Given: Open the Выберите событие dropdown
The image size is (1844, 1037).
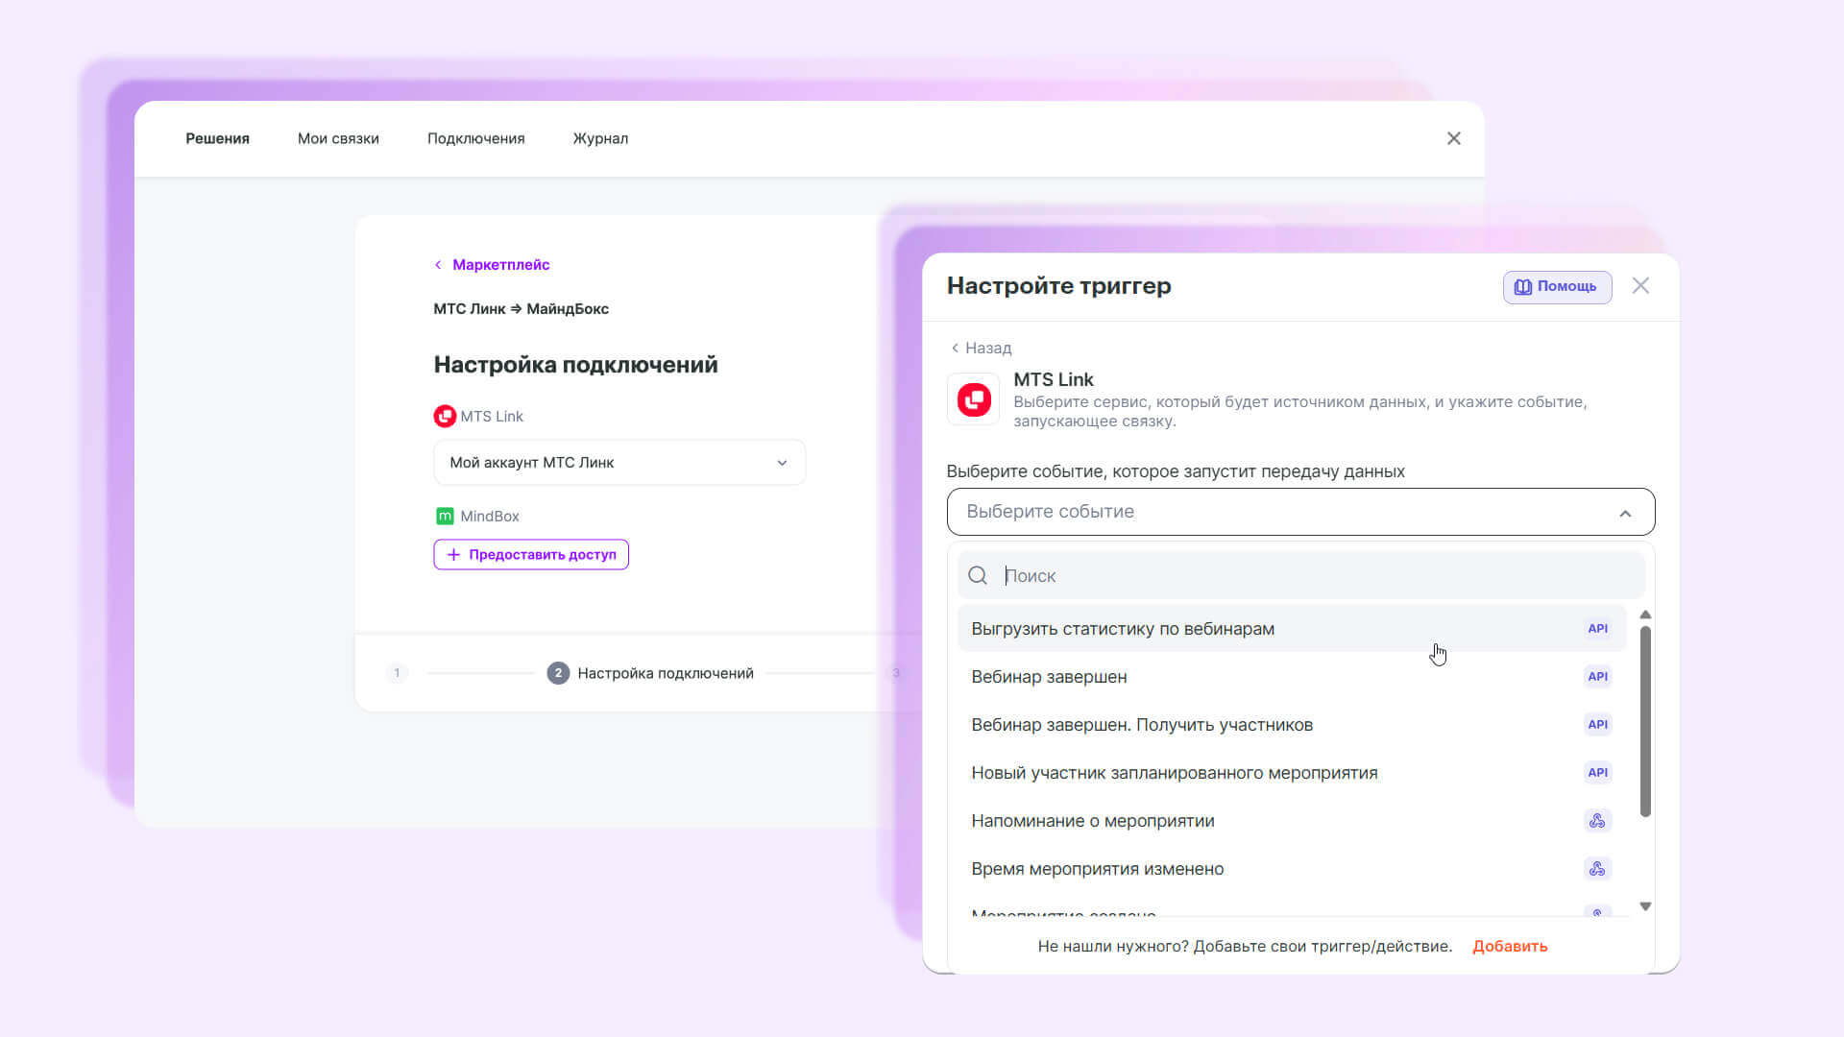Looking at the screenshot, I should tap(1300, 512).
